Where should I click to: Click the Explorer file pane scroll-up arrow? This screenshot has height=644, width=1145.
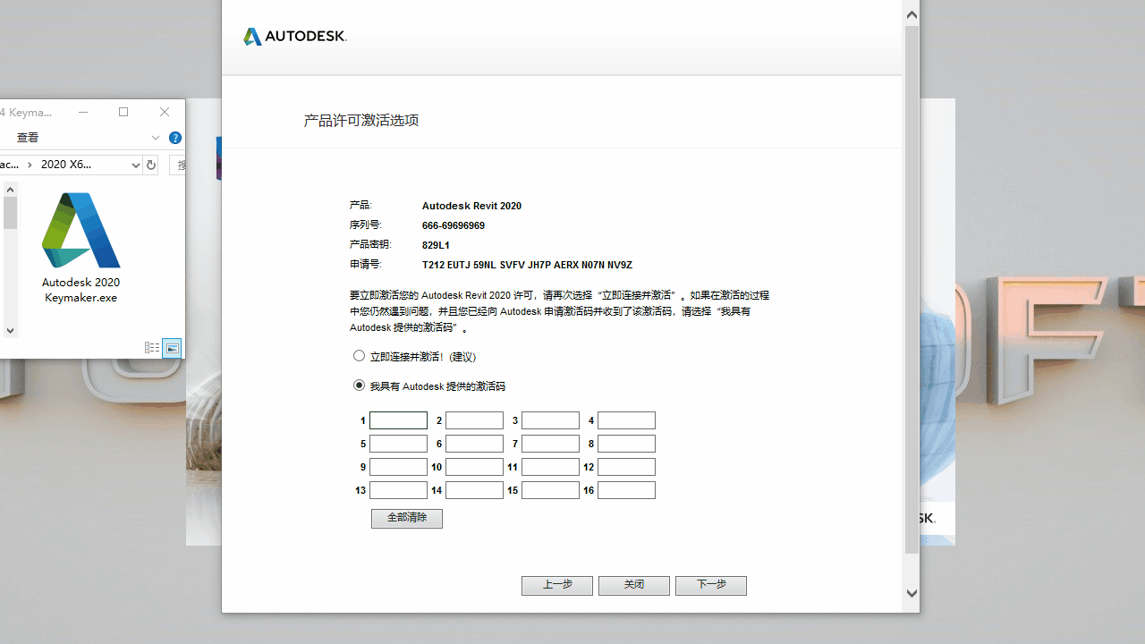coord(10,189)
